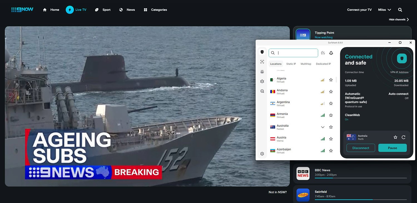This screenshot has height=203, width=417.
Task: Open the protocol in use setting
Action: 356,100
